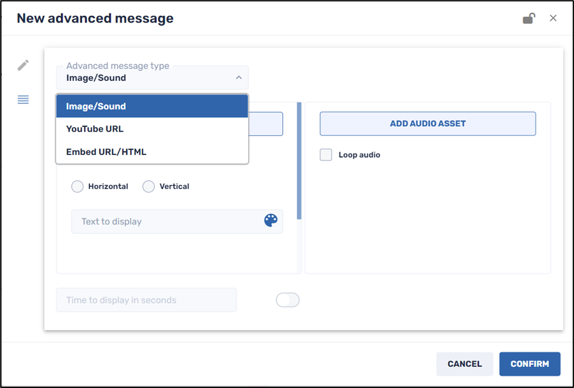Focus the Time to display in seconds field
The width and height of the screenshot is (574, 388).
click(146, 299)
